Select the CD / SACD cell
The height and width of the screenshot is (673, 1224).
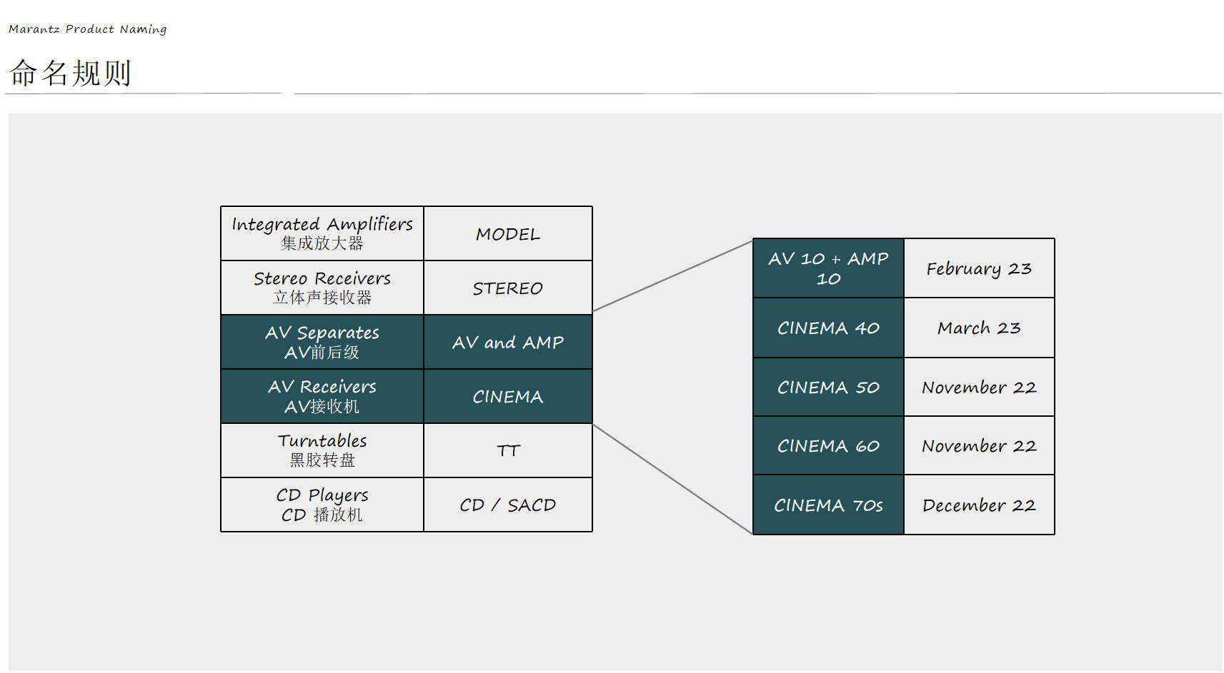tap(507, 505)
